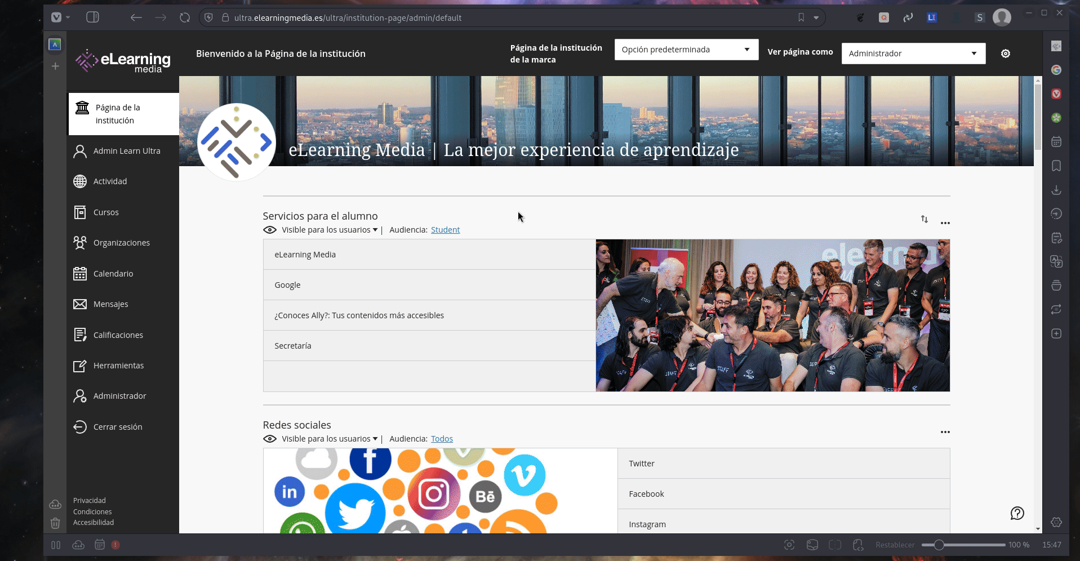
Task: Open the help question-mark bubble icon
Action: pyautogui.click(x=1017, y=513)
